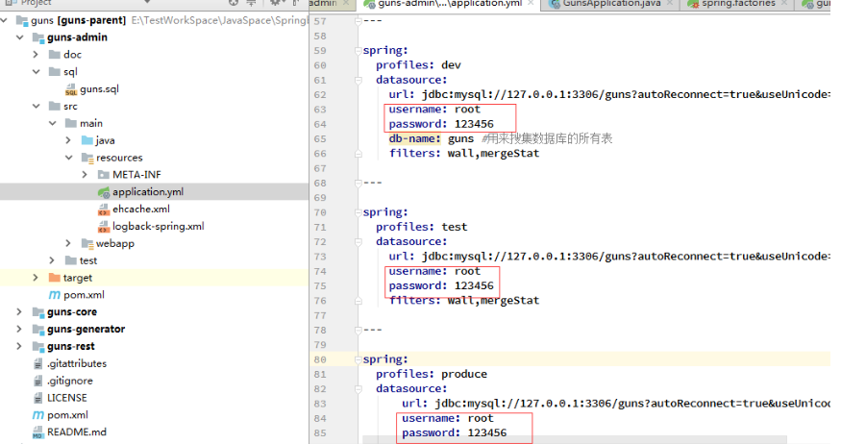This screenshot has width=841, height=444.
Task: Click the webapp folder icon
Action: point(87,243)
